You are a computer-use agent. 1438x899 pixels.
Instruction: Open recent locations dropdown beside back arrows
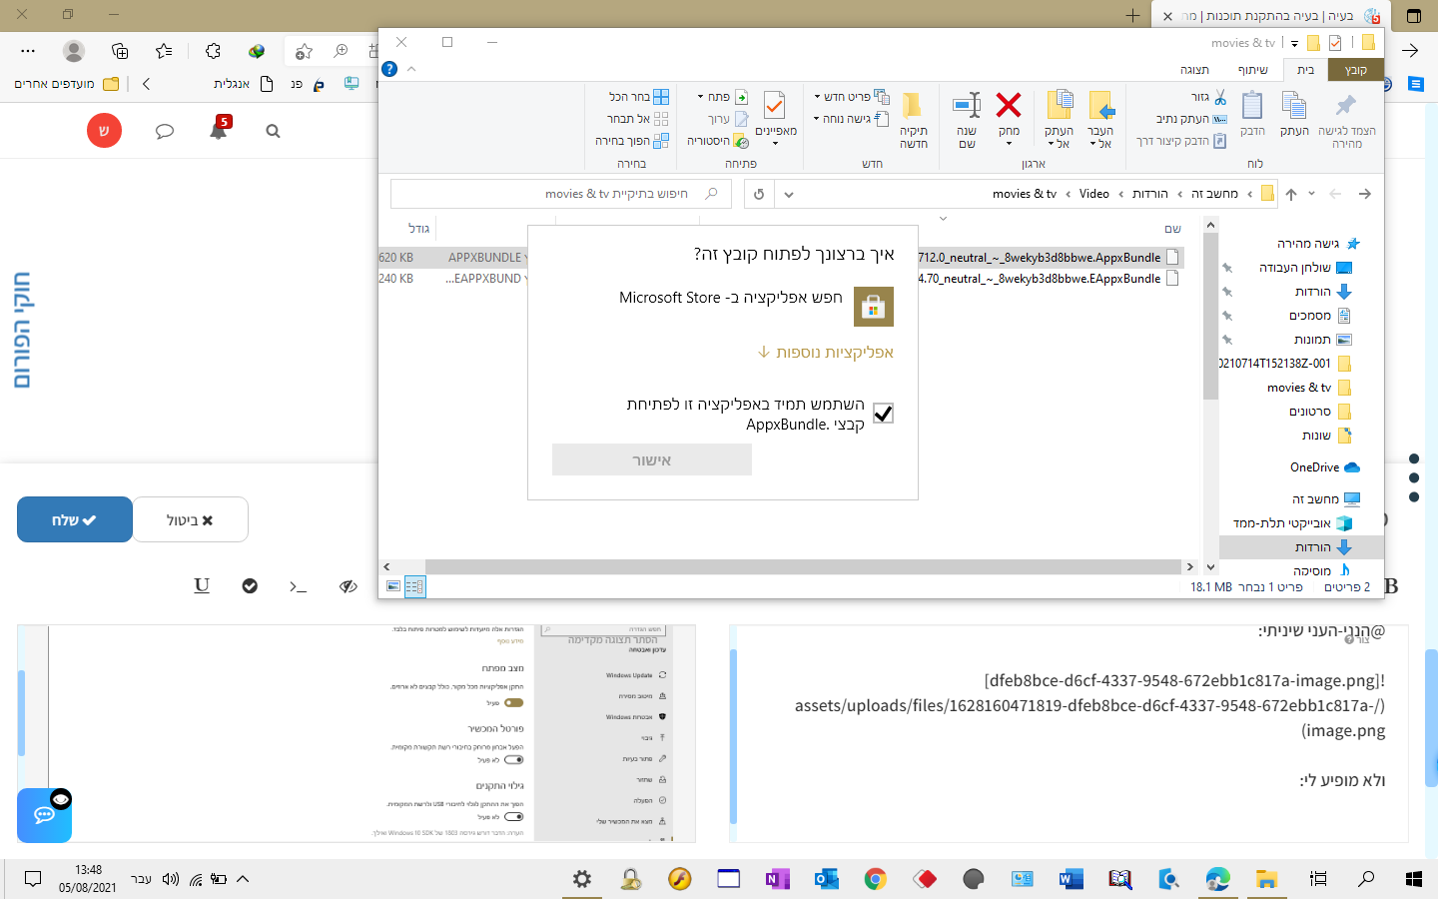[1312, 194]
